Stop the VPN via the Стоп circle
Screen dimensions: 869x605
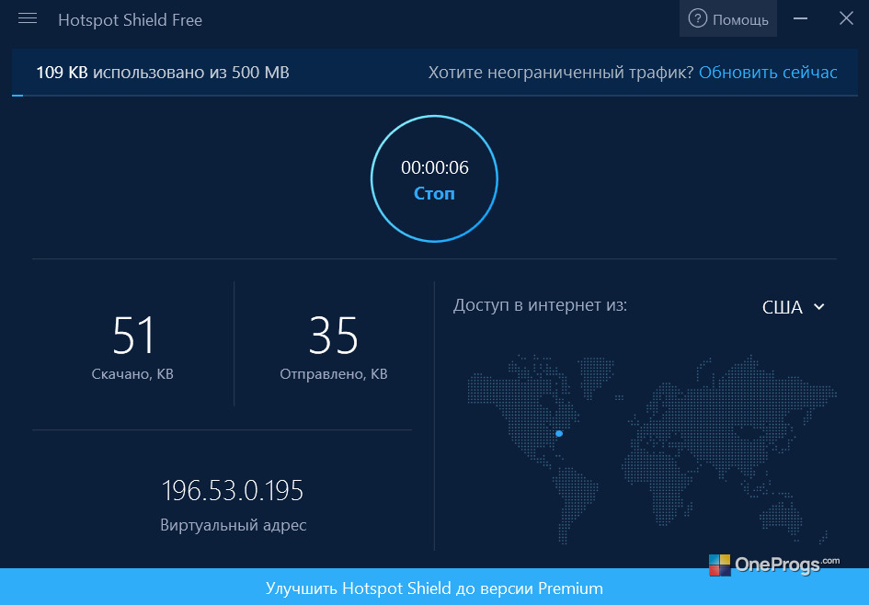[x=434, y=178]
